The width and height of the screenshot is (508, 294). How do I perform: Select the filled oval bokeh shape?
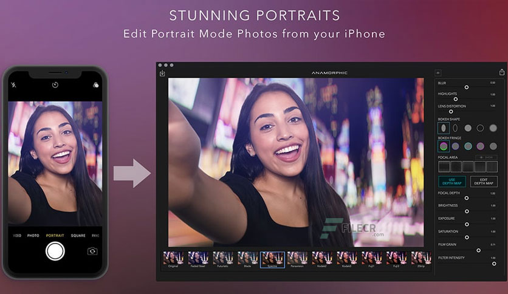pos(444,128)
